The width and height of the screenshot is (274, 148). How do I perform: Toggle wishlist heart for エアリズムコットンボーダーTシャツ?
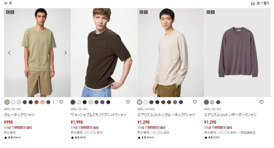(x=261, y=102)
